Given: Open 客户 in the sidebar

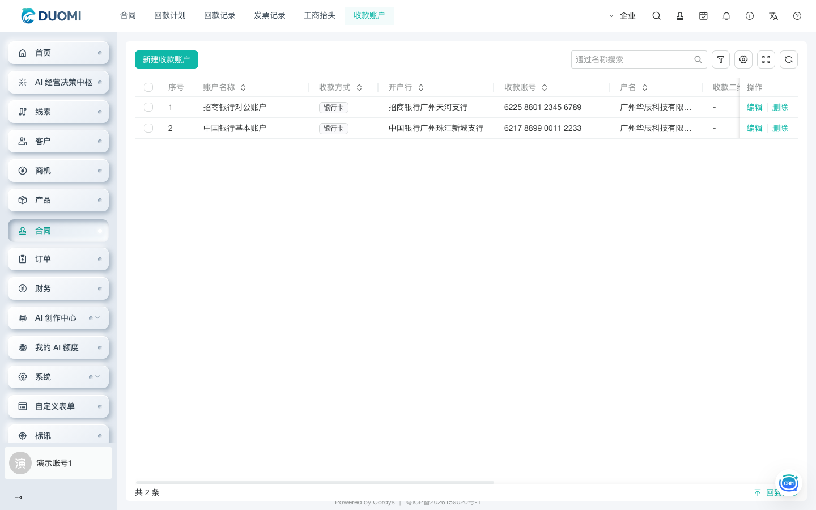Looking at the screenshot, I should click(x=58, y=141).
